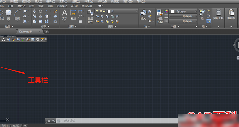Switch to the Manage (管理) ribbon tab

[x=41, y=6]
